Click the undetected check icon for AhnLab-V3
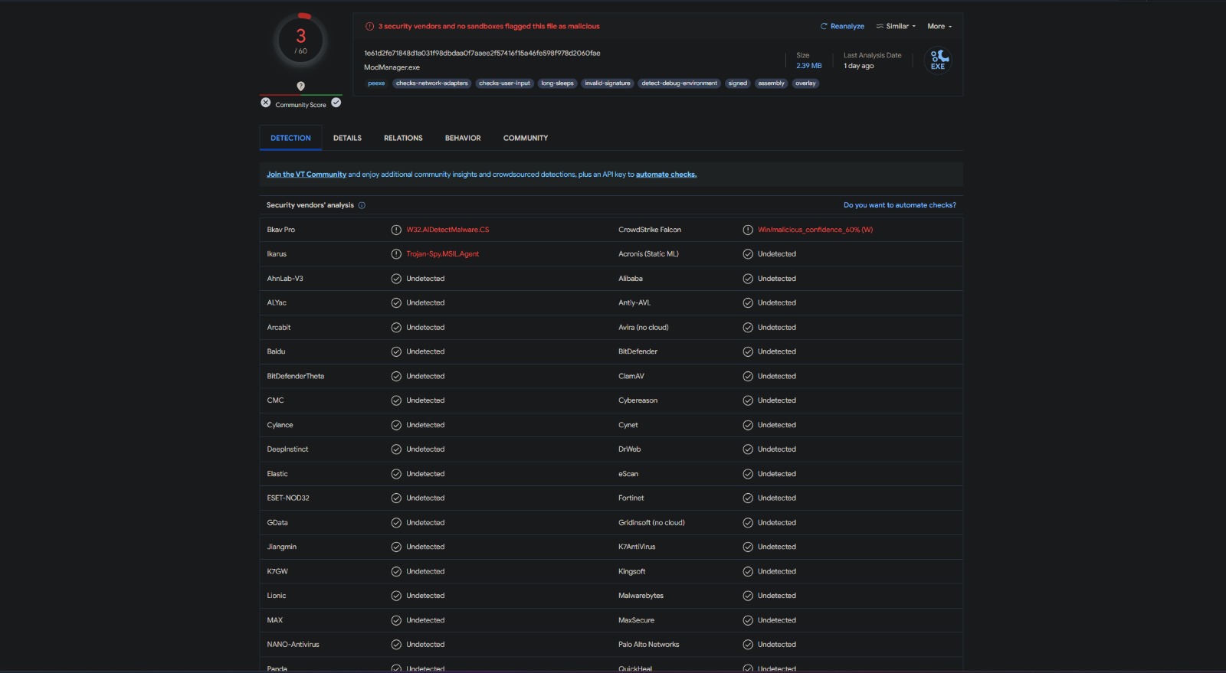 click(x=396, y=279)
